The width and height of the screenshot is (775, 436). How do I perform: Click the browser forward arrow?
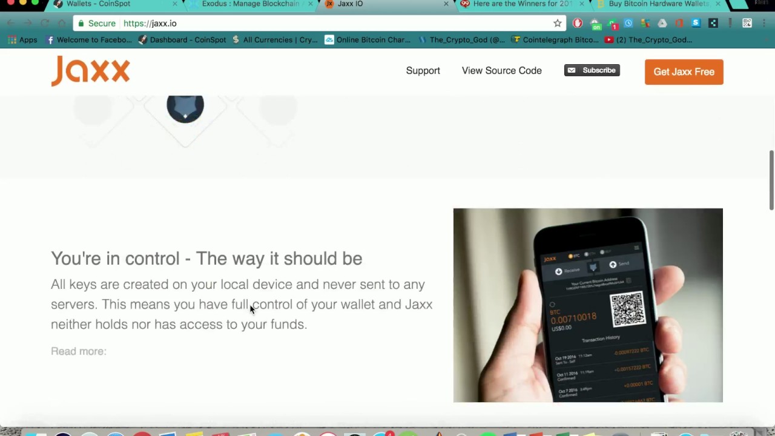(x=28, y=23)
